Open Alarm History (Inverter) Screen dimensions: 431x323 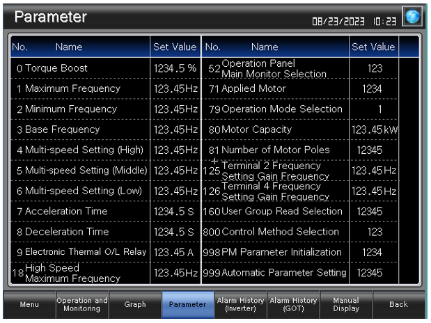pyautogui.click(x=240, y=304)
